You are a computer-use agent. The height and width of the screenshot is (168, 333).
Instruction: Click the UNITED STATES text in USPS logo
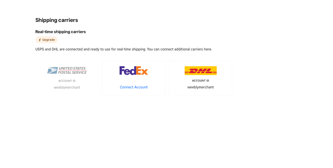click(72, 68)
